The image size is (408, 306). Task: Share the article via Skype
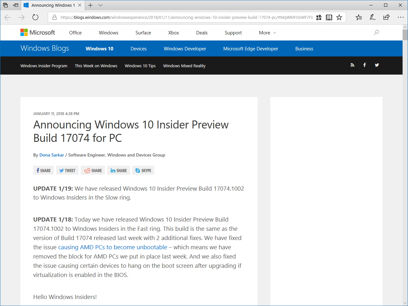[x=143, y=170]
